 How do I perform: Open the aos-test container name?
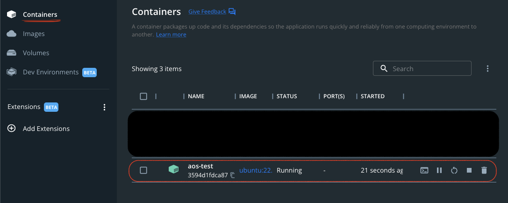coord(200,166)
